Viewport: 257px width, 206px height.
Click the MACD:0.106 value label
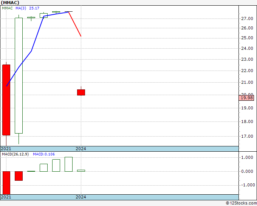pos(44,154)
